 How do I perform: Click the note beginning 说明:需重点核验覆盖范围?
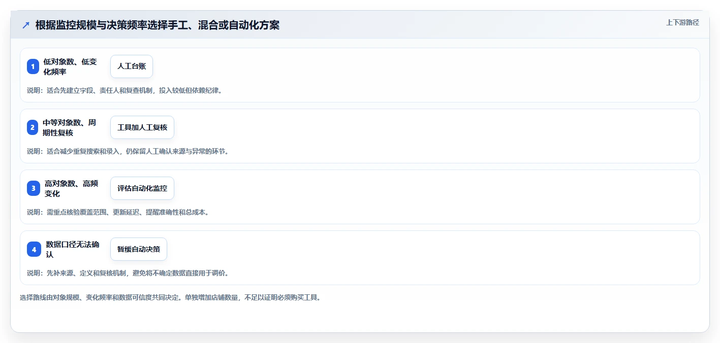point(118,212)
